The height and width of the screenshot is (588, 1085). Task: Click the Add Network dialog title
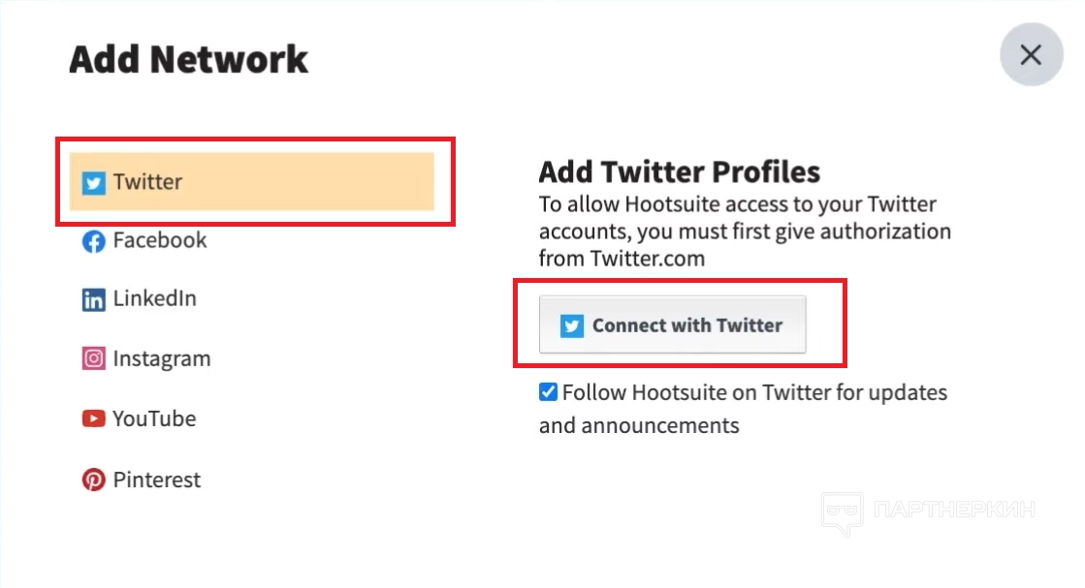click(x=188, y=59)
